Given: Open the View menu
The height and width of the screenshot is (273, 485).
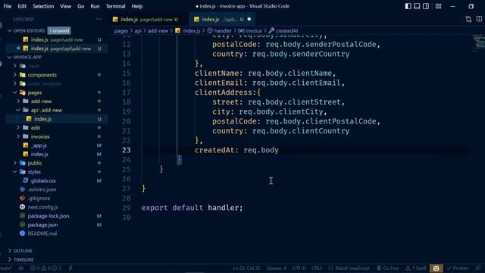Looking at the screenshot, I should coord(66,6).
